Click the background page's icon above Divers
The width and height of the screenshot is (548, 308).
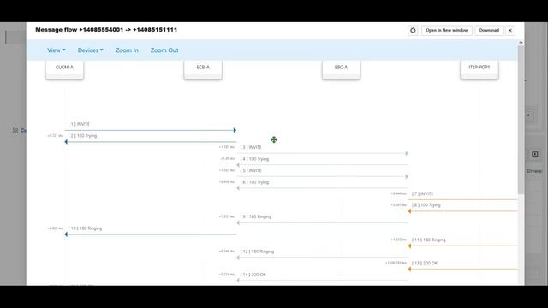pyautogui.click(x=534, y=154)
